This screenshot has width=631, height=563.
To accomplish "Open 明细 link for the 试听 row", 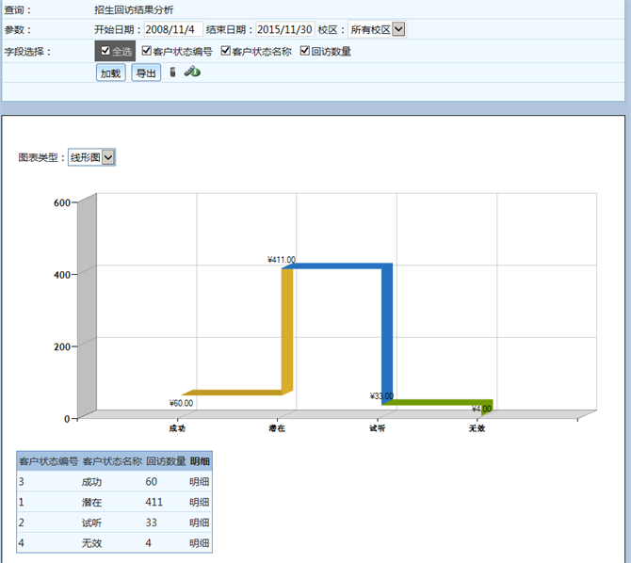I will point(200,523).
